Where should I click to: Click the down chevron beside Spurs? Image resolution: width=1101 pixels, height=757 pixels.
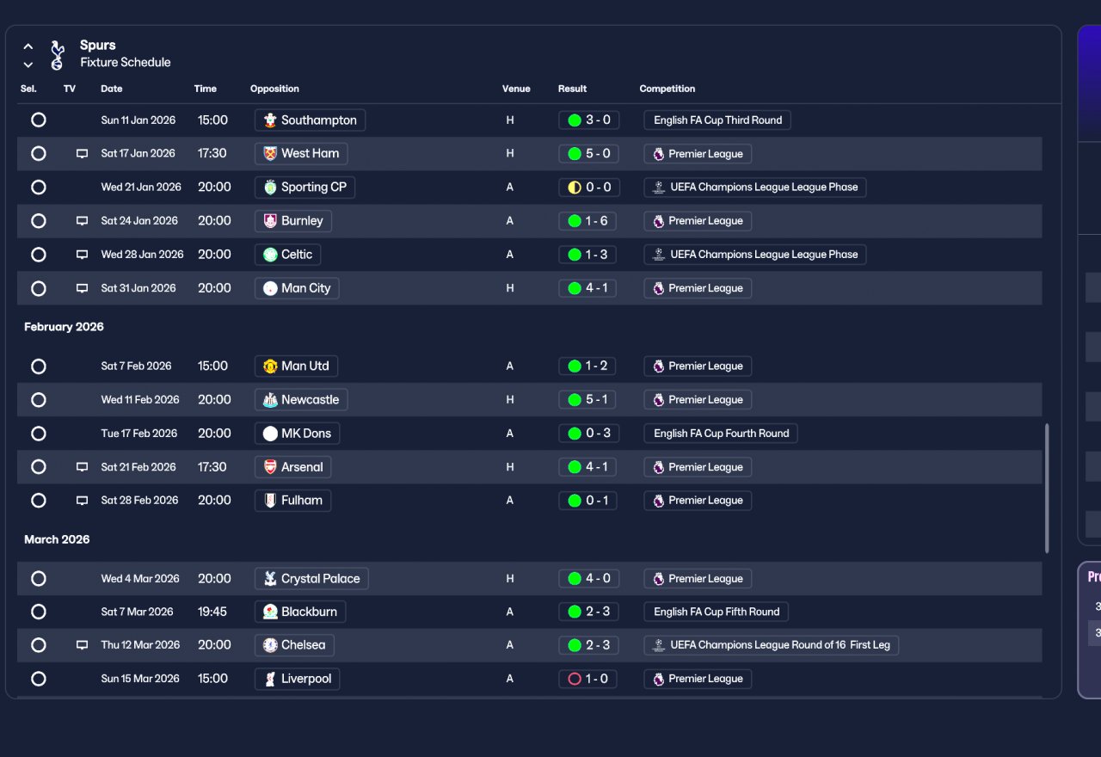click(x=28, y=65)
